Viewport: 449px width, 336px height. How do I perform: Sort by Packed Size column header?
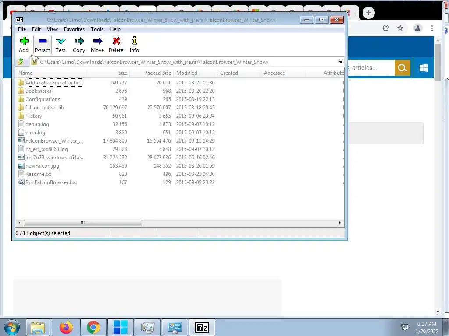pos(152,73)
